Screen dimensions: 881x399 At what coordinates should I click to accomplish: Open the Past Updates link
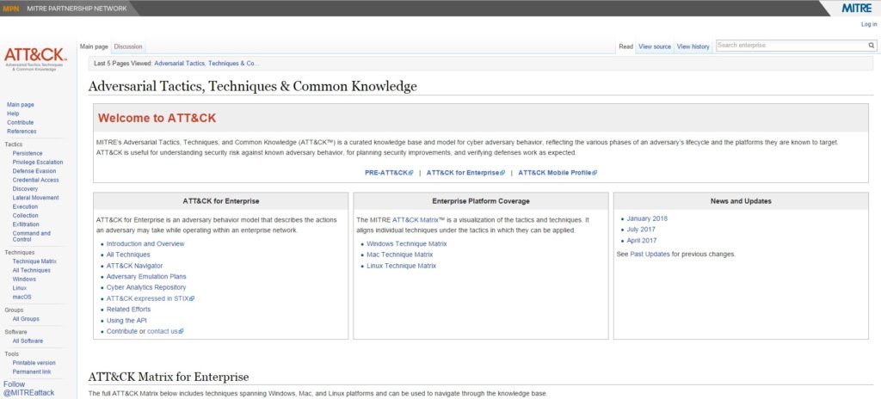[x=650, y=254]
